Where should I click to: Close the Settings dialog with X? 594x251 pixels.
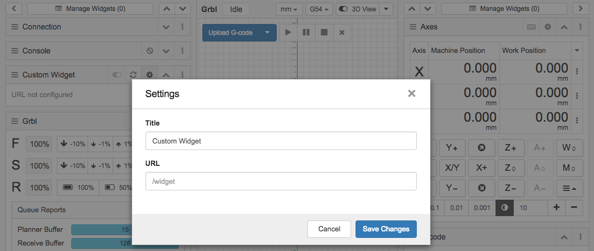point(411,93)
